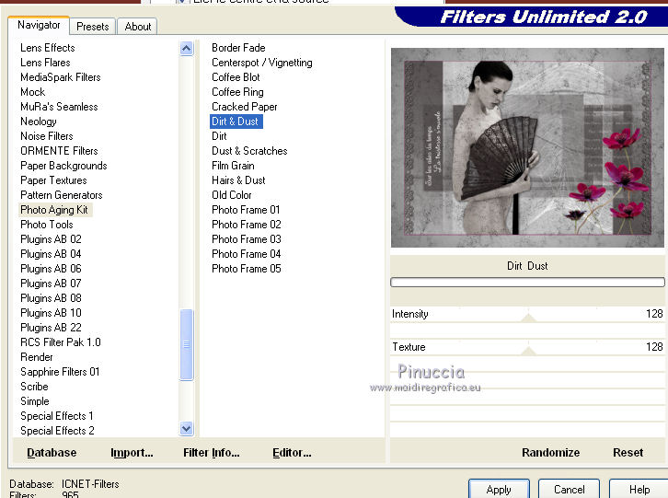Choose the Coffee Ring filter
The height and width of the screenshot is (498, 668).
(x=237, y=92)
